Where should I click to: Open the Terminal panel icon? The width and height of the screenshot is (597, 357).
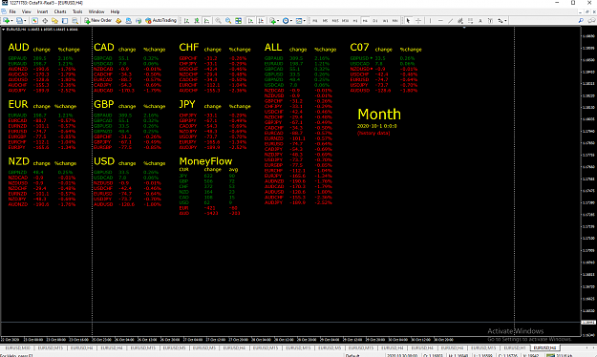pyautogui.click(x=65, y=21)
